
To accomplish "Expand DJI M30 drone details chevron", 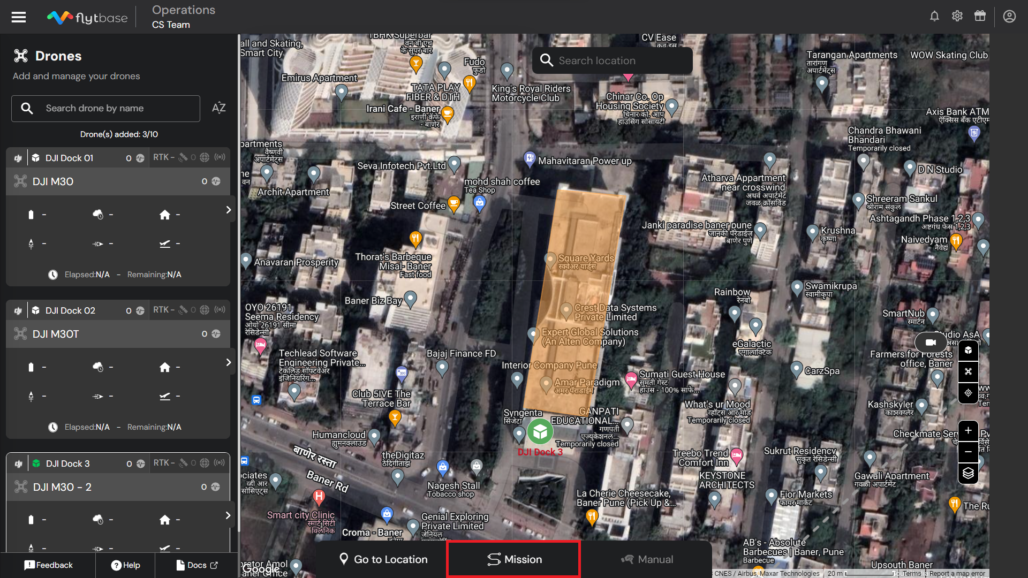I will [229, 210].
